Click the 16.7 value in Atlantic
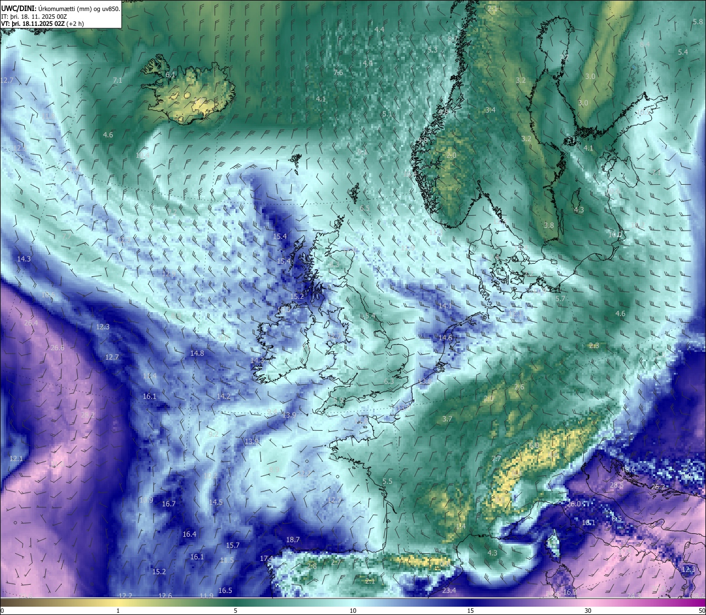Image resolution: width=706 pixels, height=615 pixels. pyautogui.click(x=169, y=504)
